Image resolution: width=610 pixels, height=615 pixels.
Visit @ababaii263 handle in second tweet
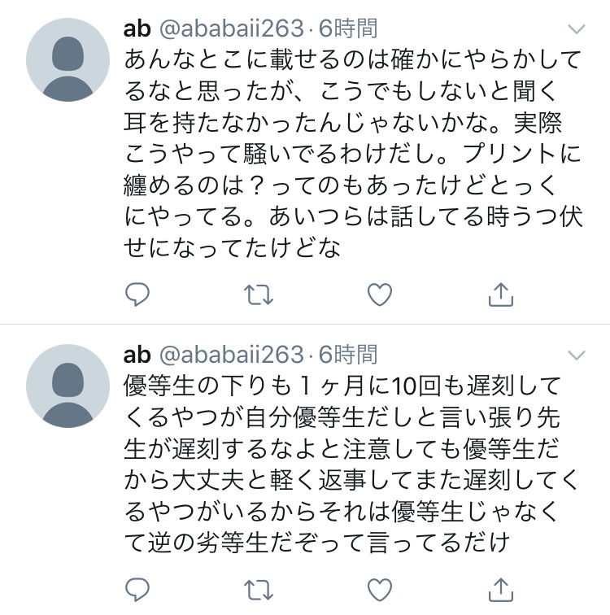229,354
